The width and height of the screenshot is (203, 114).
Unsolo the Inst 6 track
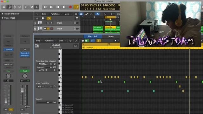[x=48, y=29]
